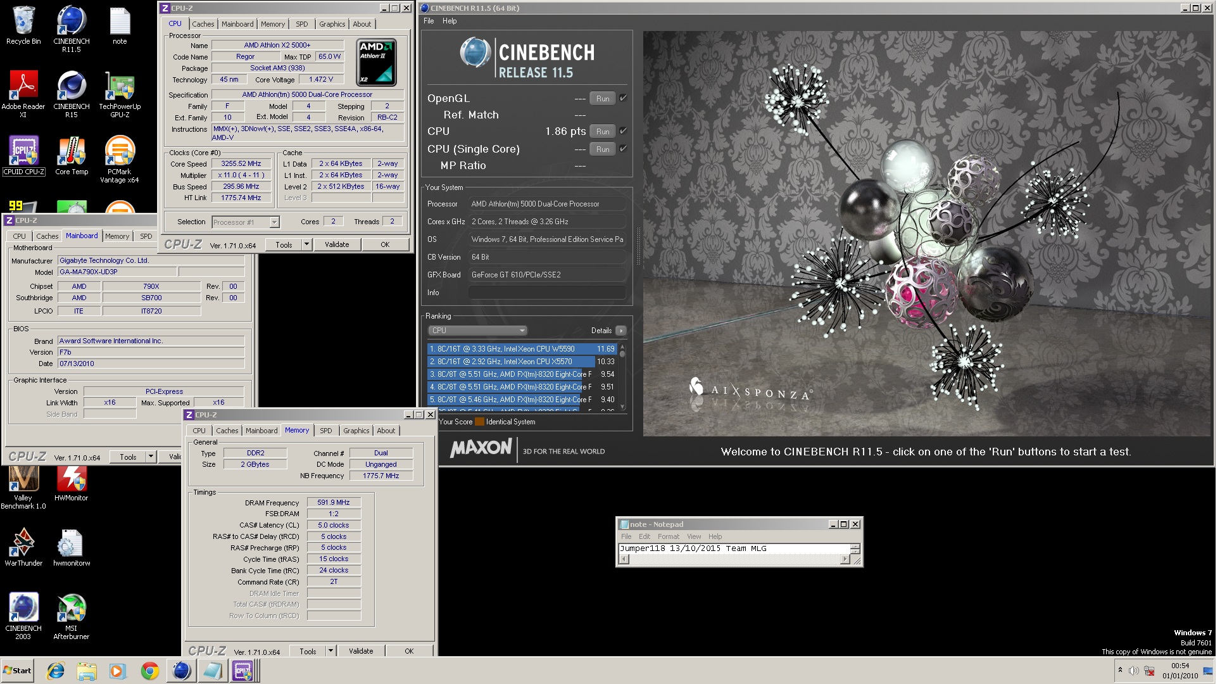1227x684 pixels.
Task: Open the CINEBENCH R11.5 desktop icon
Action: [x=71, y=29]
